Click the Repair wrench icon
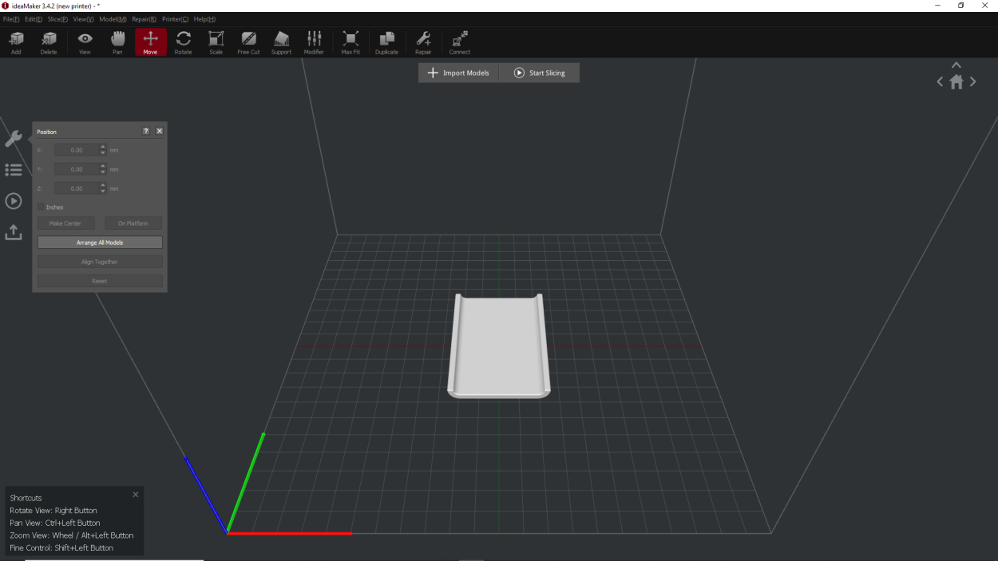The height and width of the screenshot is (561, 998). [423, 42]
